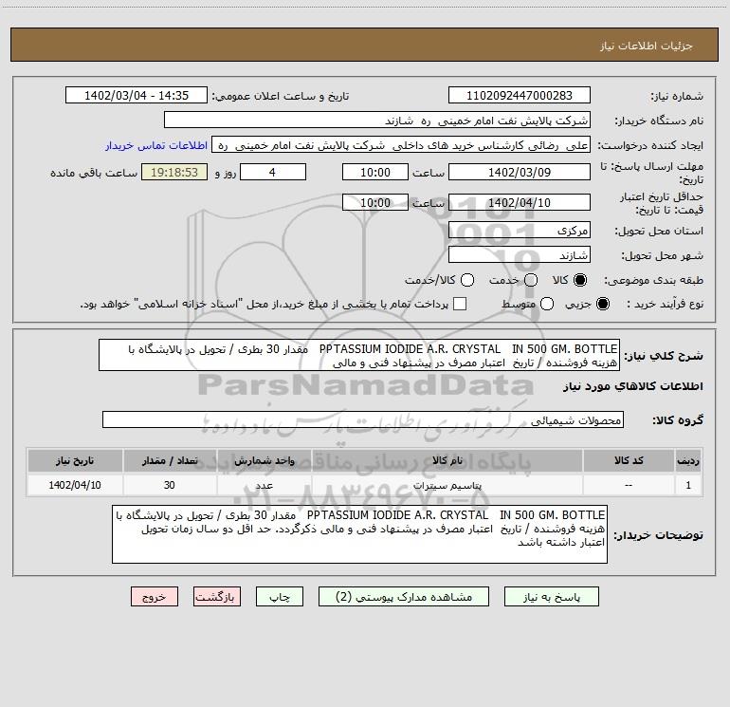Viewport: 730px width, 707px height.
Task: Click the شماره نیاز field 1102092447000283
Action: (520, 95)
